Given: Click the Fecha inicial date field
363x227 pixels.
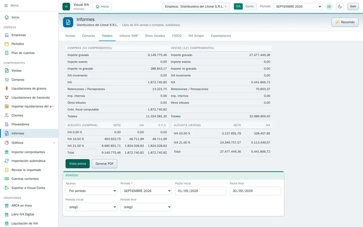Looking at the screenshot, I should coord(201,191).
